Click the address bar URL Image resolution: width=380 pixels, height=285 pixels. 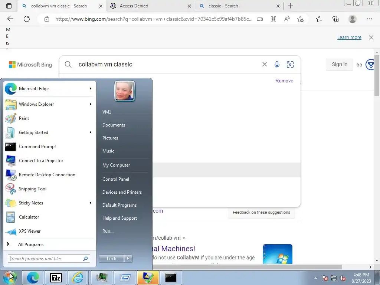pos(154,19)
